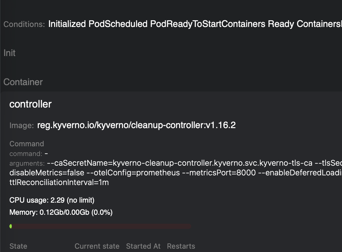Sort by the State column header
This screenshot has width=342, height=252.
tap(18, 246)
